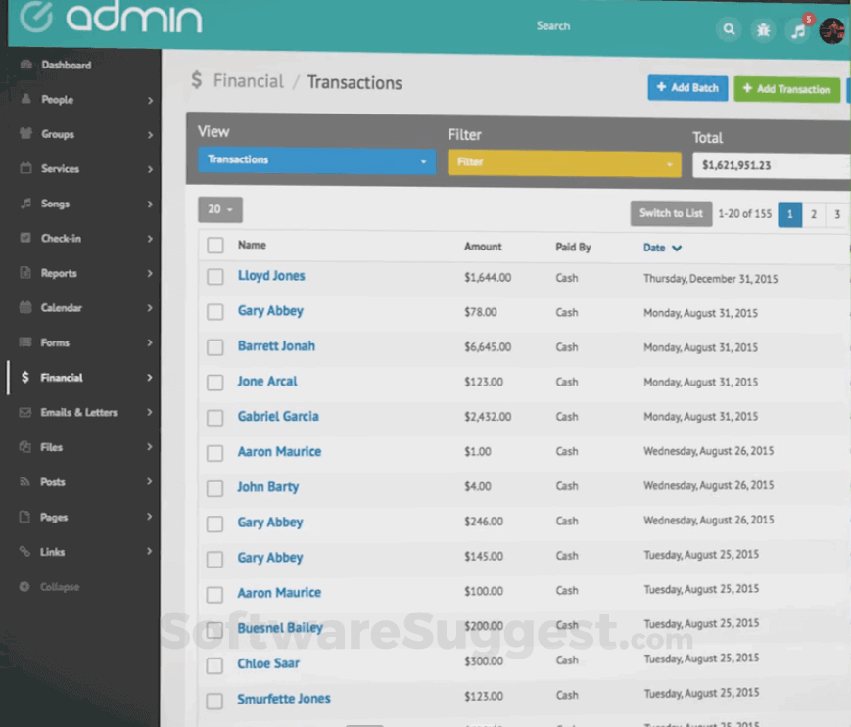The width and height of the screenshot is (851, 727).
Task: Open the bug report icon in the top bar
Action: [763, 30]
